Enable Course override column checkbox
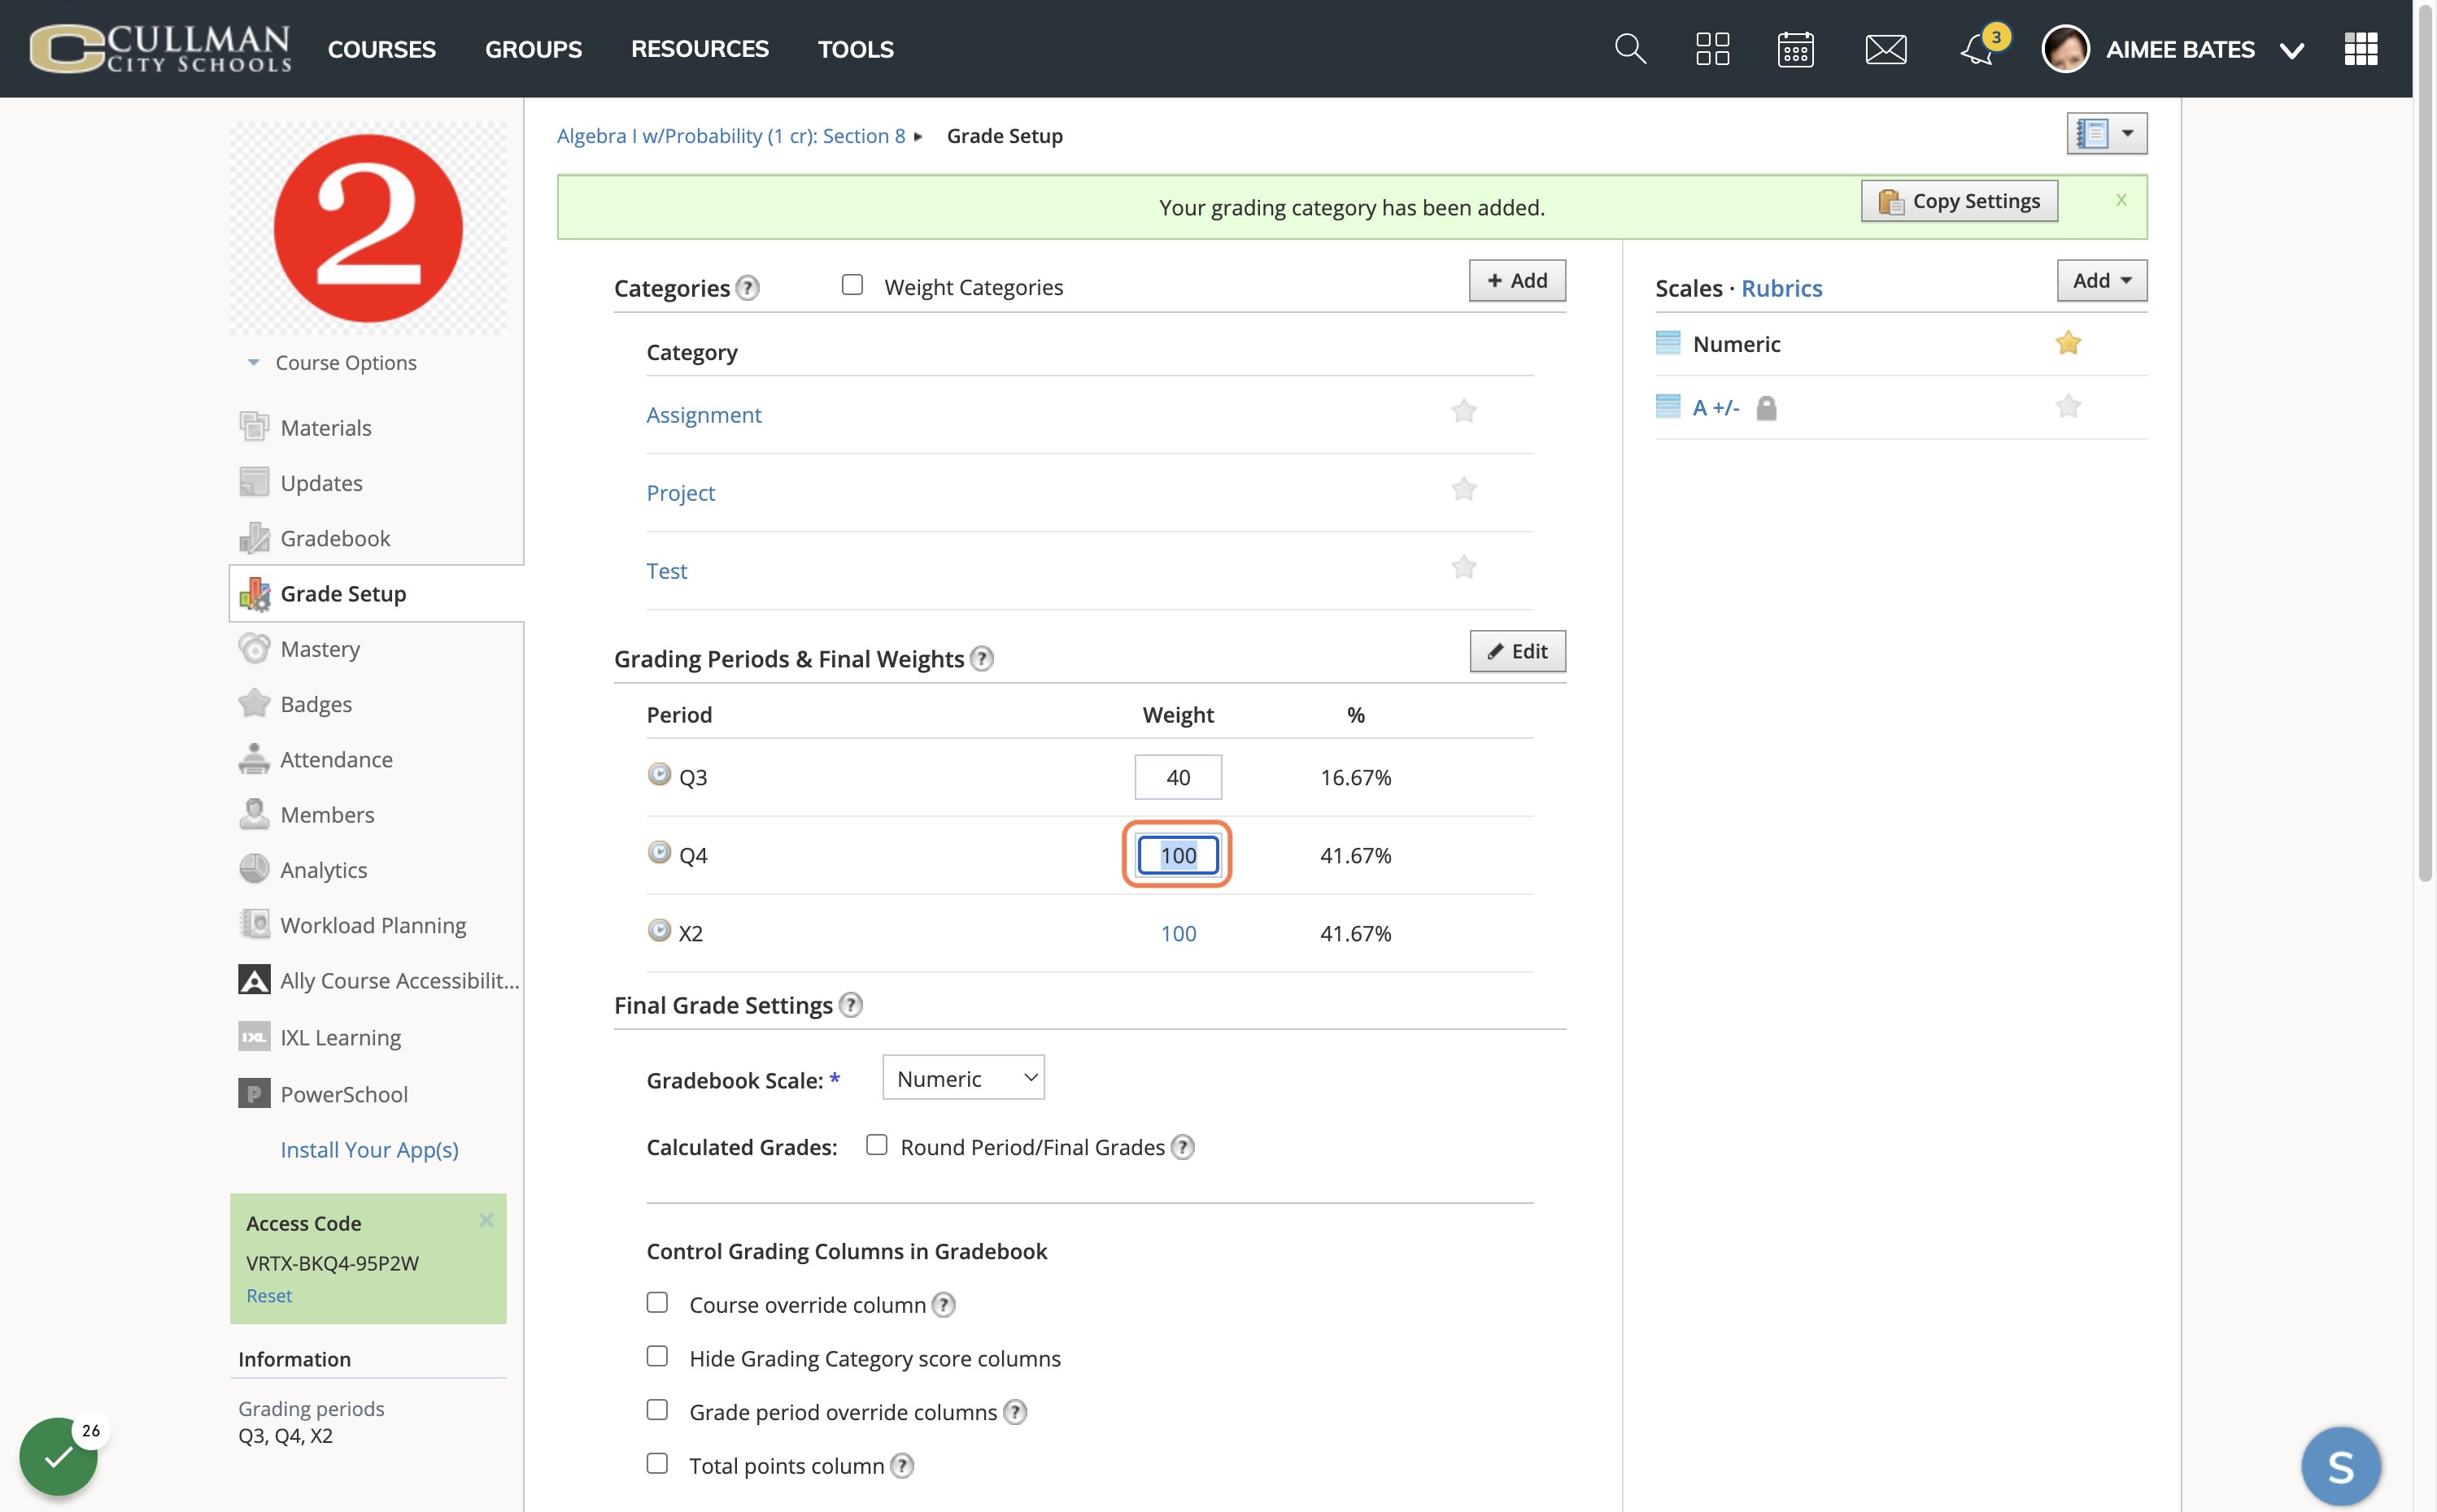Image resolution: width=2437 pixels, height=1512 pixels. click(657, 1302)
